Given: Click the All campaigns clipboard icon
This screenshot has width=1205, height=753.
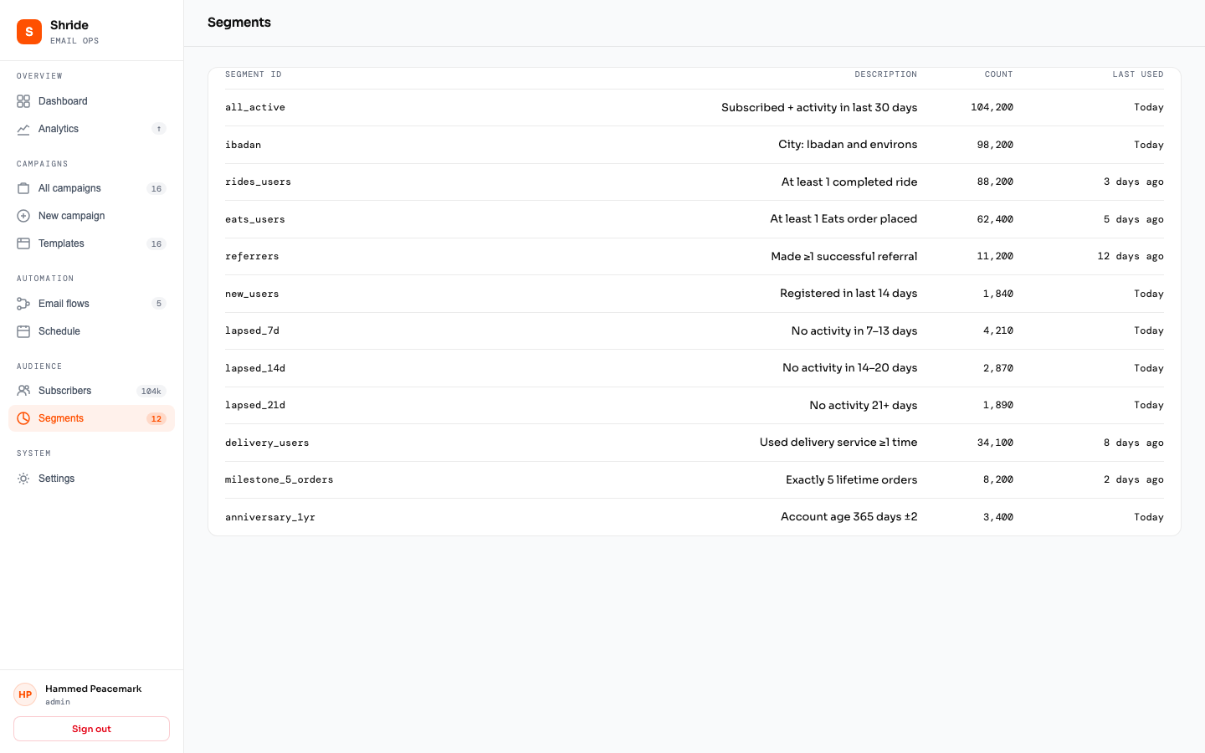Looking at the screenshot, I should 23,188.
